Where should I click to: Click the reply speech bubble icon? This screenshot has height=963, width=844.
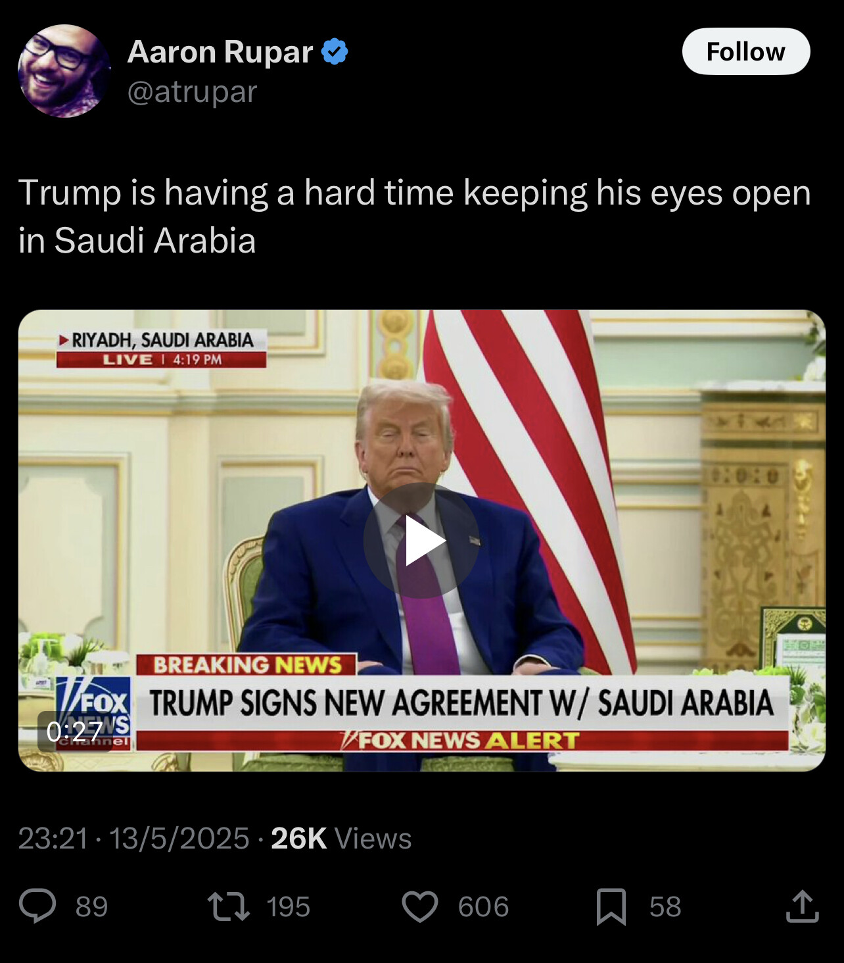pos(37,906)
